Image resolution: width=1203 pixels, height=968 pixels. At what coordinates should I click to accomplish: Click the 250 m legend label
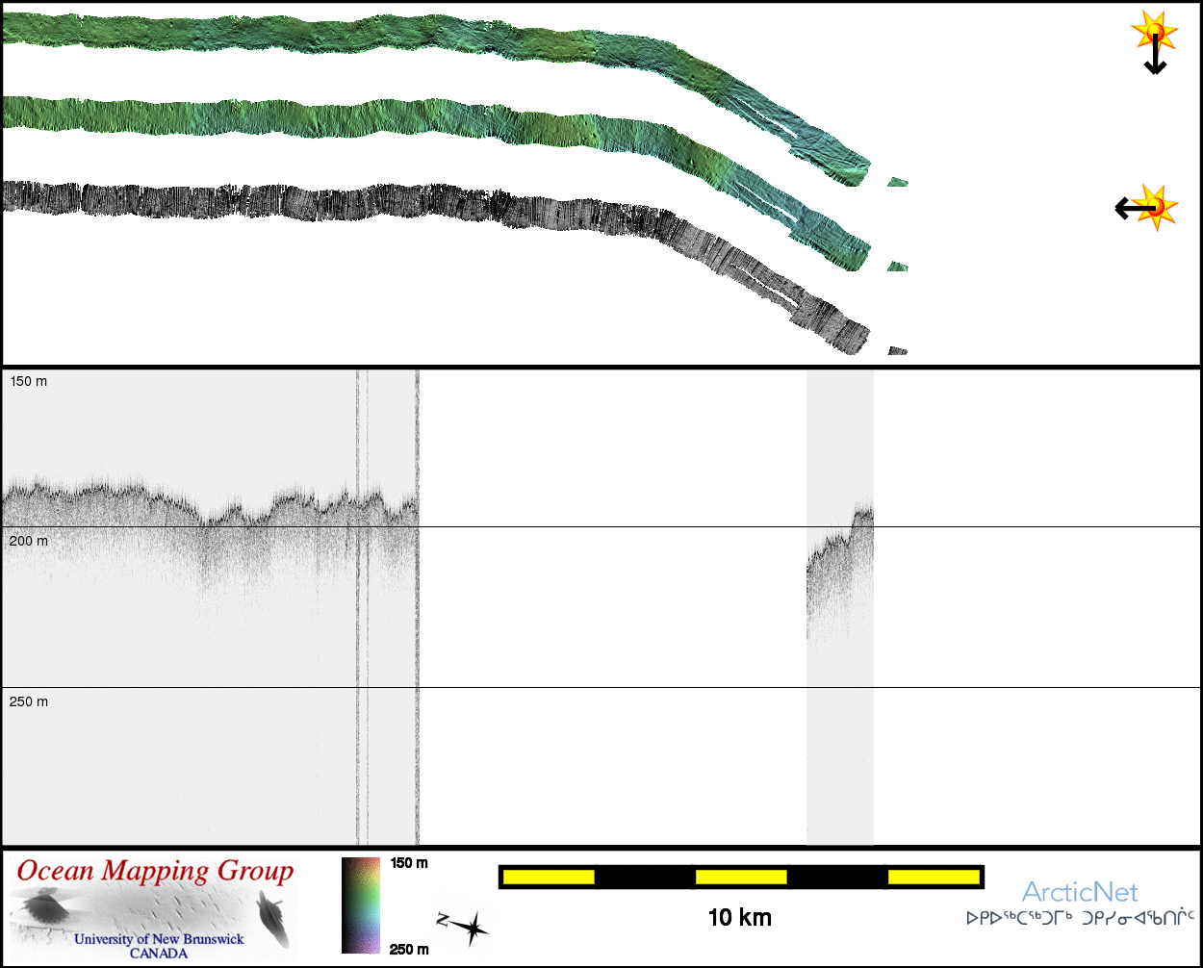tap(409, 950)
